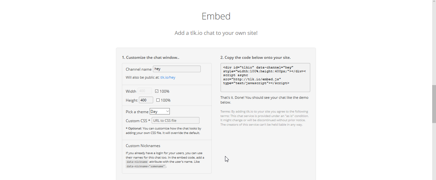Click inside the embed code textarea

coord(265,77)
